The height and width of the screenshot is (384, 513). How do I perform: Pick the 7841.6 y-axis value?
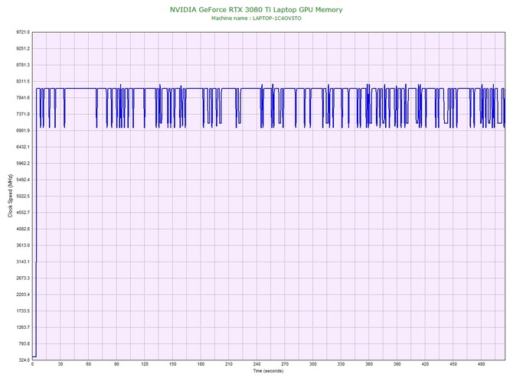(x=23, y=98)
